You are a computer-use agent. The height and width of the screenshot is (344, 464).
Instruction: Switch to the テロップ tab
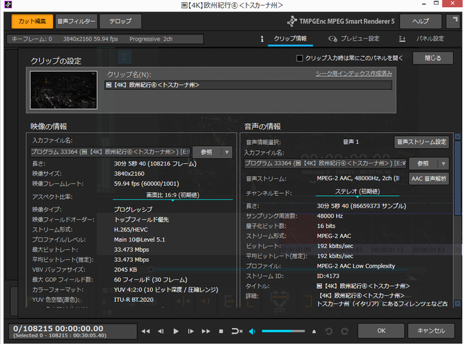click(120, 21)
